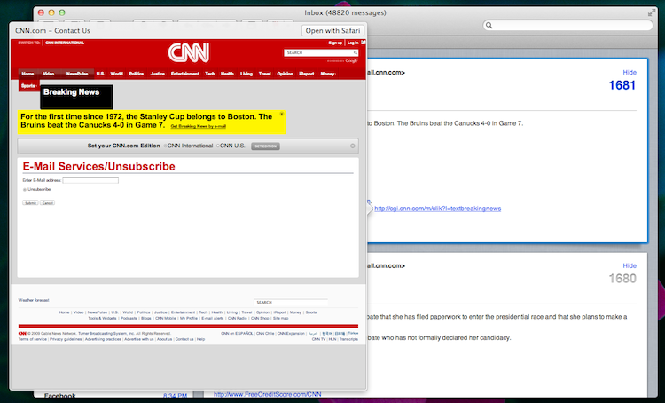Click CNN Shop footer link

[x=260, y=318]
